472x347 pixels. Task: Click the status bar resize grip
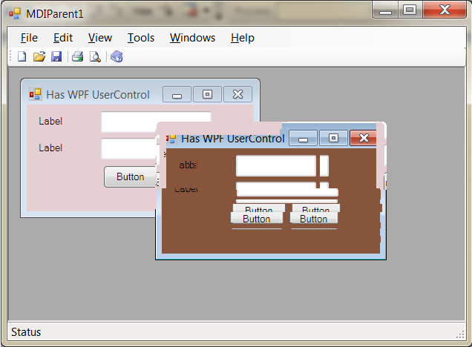(x=460, y=334)
